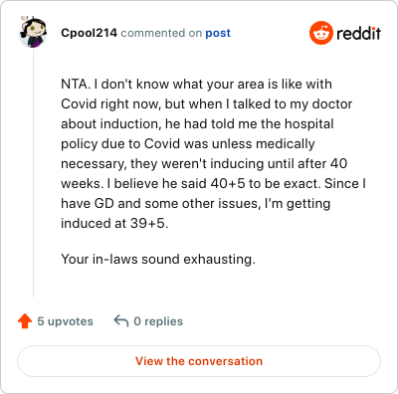Click the Reddit Snoo logo icon

(x=321, y=33)
